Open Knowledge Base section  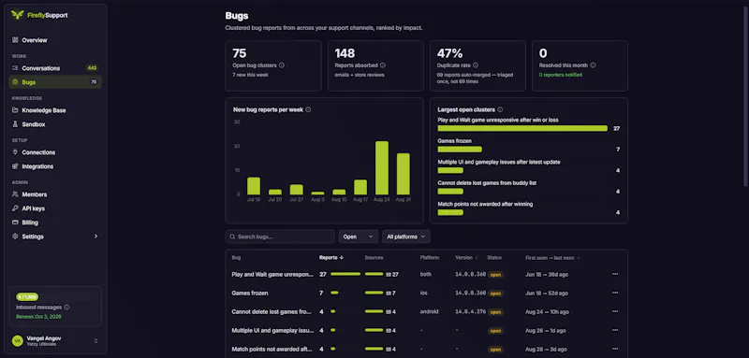pyautogui.click(x=55, y=110)
